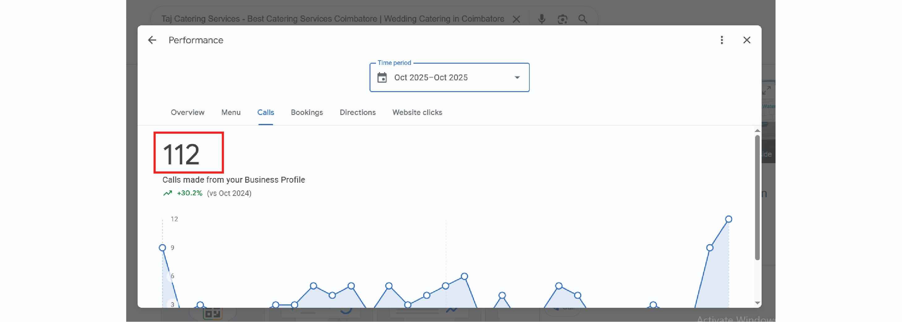Viewport: 902px width, 322px height.
Task: Go to the Directions tab
Action: 357,112
